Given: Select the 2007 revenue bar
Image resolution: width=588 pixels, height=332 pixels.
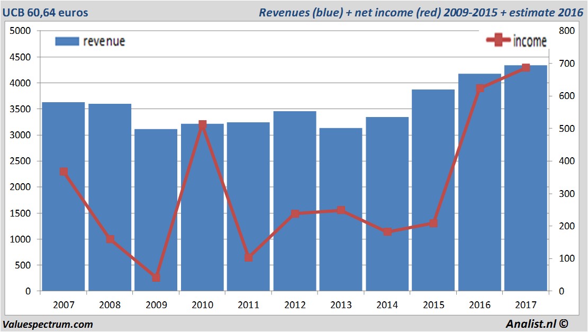Looking at the screenshot, I should [x=64, y=196].
